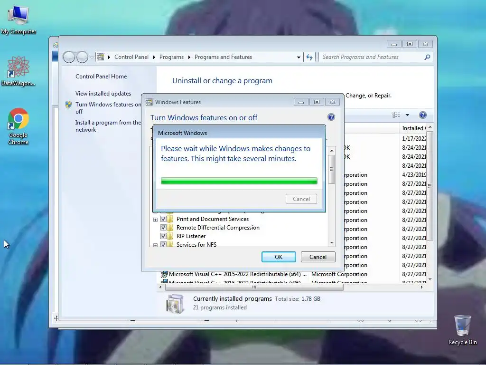
Task: Click the back navigation arrow button
Action: pos(69,57)
